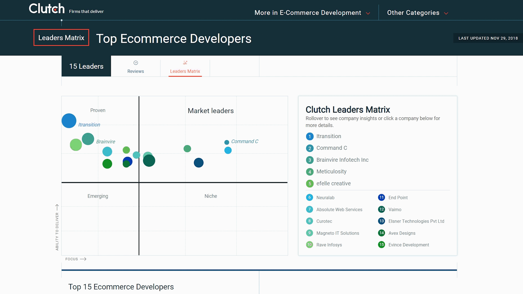Click number 5 badge beside efelle creative
This screenshot has width=523, height=294.
309,184
